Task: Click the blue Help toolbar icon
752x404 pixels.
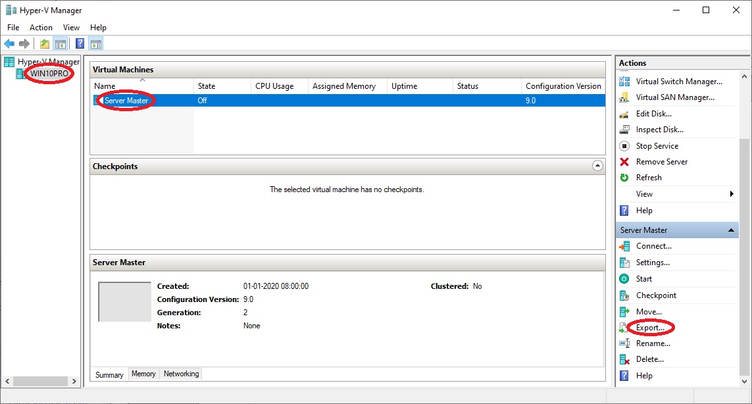Action: coord(80,44)
